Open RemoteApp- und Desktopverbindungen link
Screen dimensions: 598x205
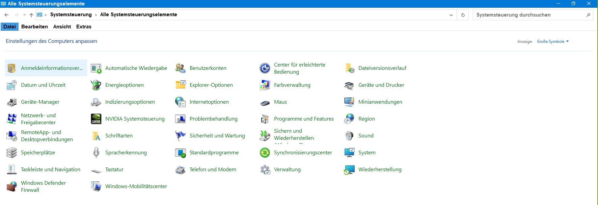pos(47,136)
